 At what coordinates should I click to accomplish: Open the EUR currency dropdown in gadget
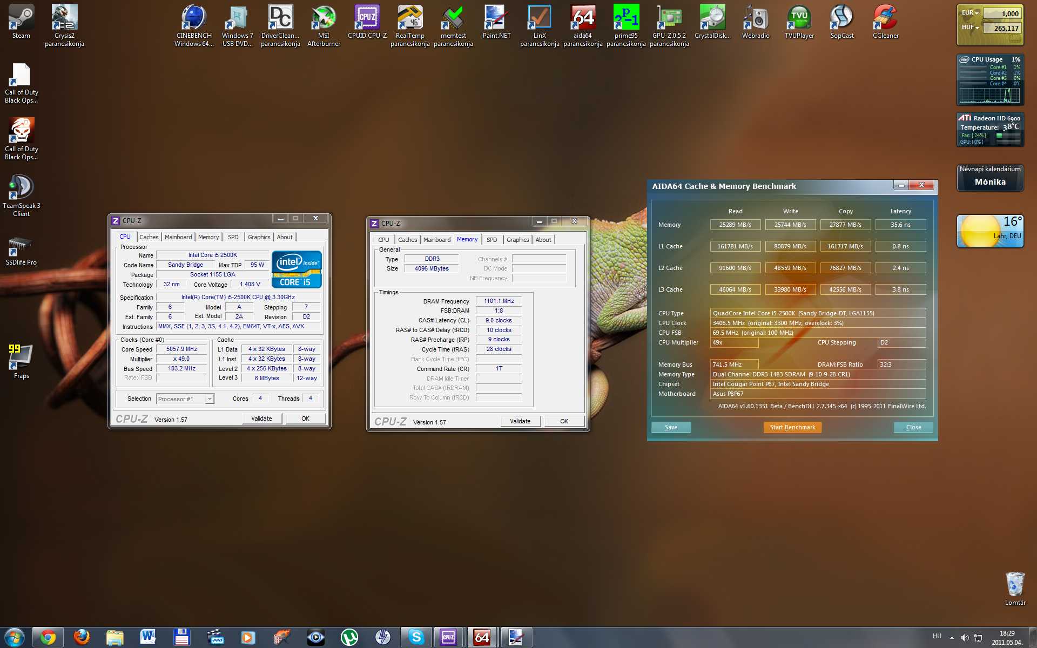click(971, 13)
